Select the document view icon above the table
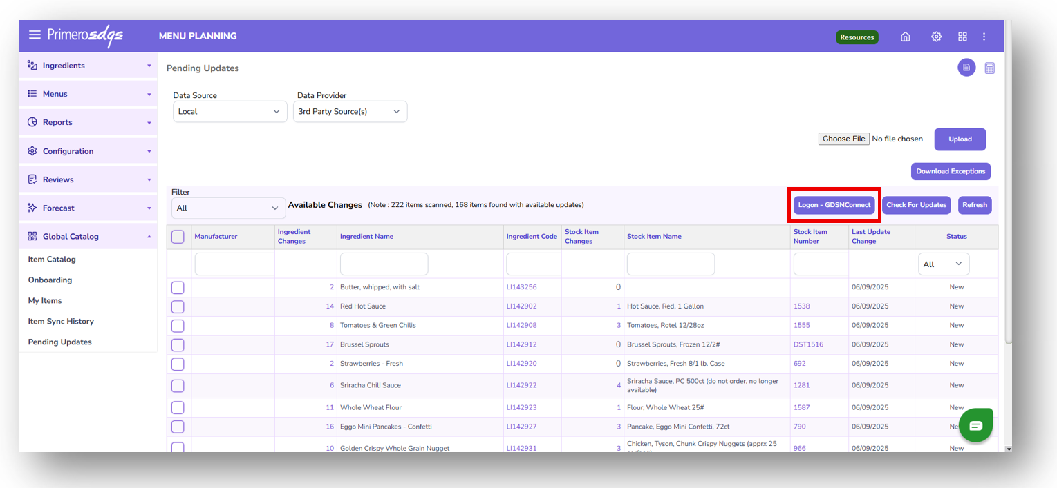Screen dimensions: 1057x488 (x=966, y=68)
